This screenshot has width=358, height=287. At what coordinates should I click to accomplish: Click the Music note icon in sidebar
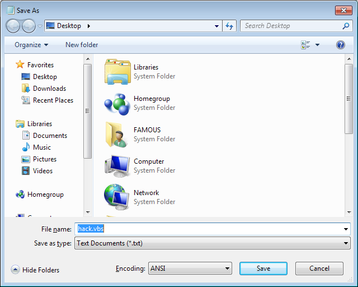[26, 147]
